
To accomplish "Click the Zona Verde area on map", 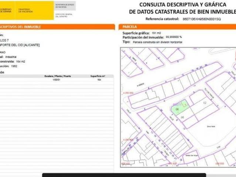I will 210,126.
